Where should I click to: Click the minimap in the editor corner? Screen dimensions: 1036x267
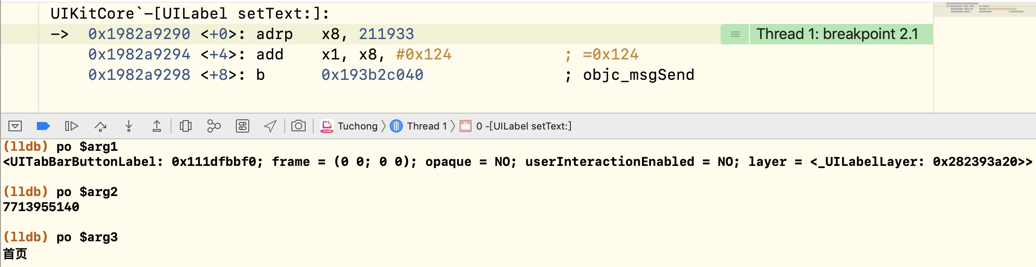click(x=984, y=9)
